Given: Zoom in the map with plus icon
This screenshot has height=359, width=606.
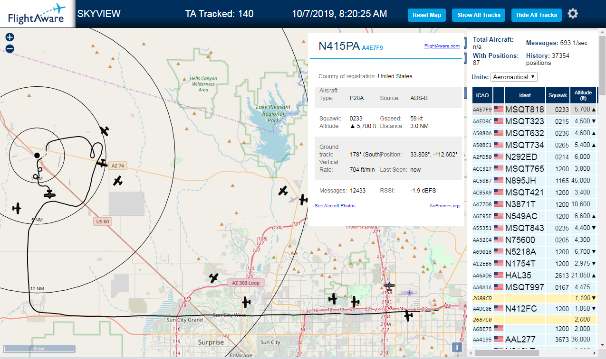Looking at the screenshot, I should pyautogui.click(x=10, y=37).
